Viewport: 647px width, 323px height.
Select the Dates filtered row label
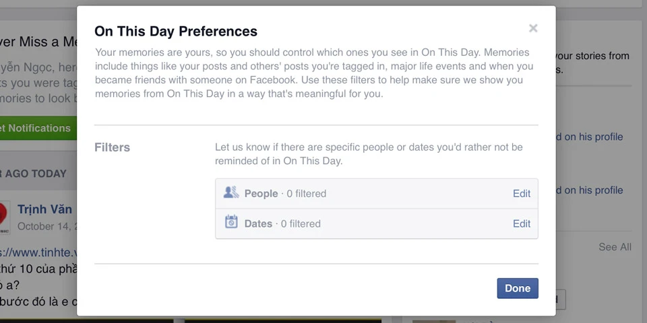click(282, 223)
